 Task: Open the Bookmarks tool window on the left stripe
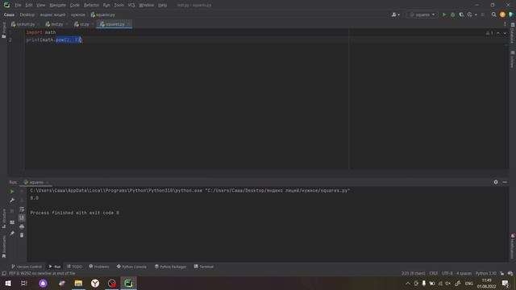(x=4, y=246)
